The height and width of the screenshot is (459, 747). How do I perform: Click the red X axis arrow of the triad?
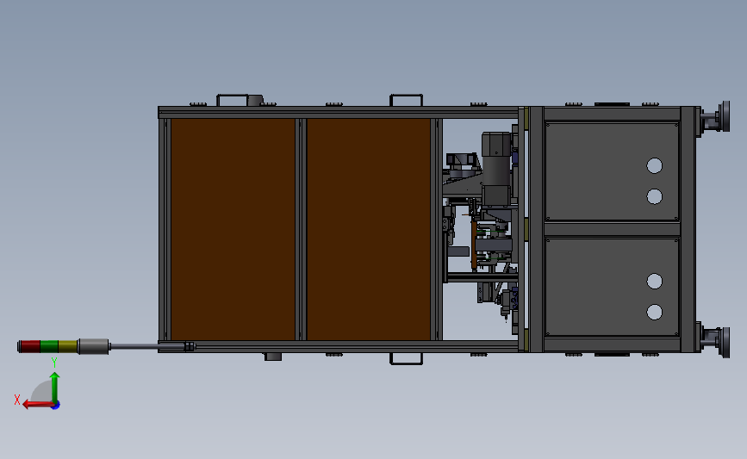[x=38, y=405]
